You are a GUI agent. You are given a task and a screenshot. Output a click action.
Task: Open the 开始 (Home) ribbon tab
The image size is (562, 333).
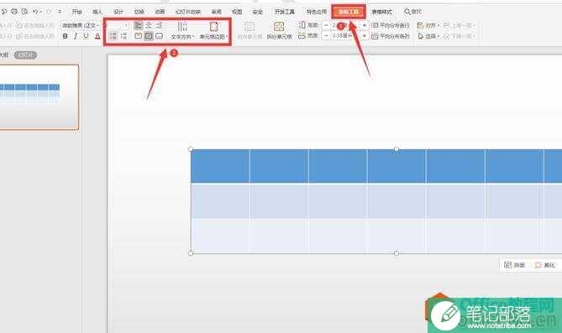[x=76, y=12]
